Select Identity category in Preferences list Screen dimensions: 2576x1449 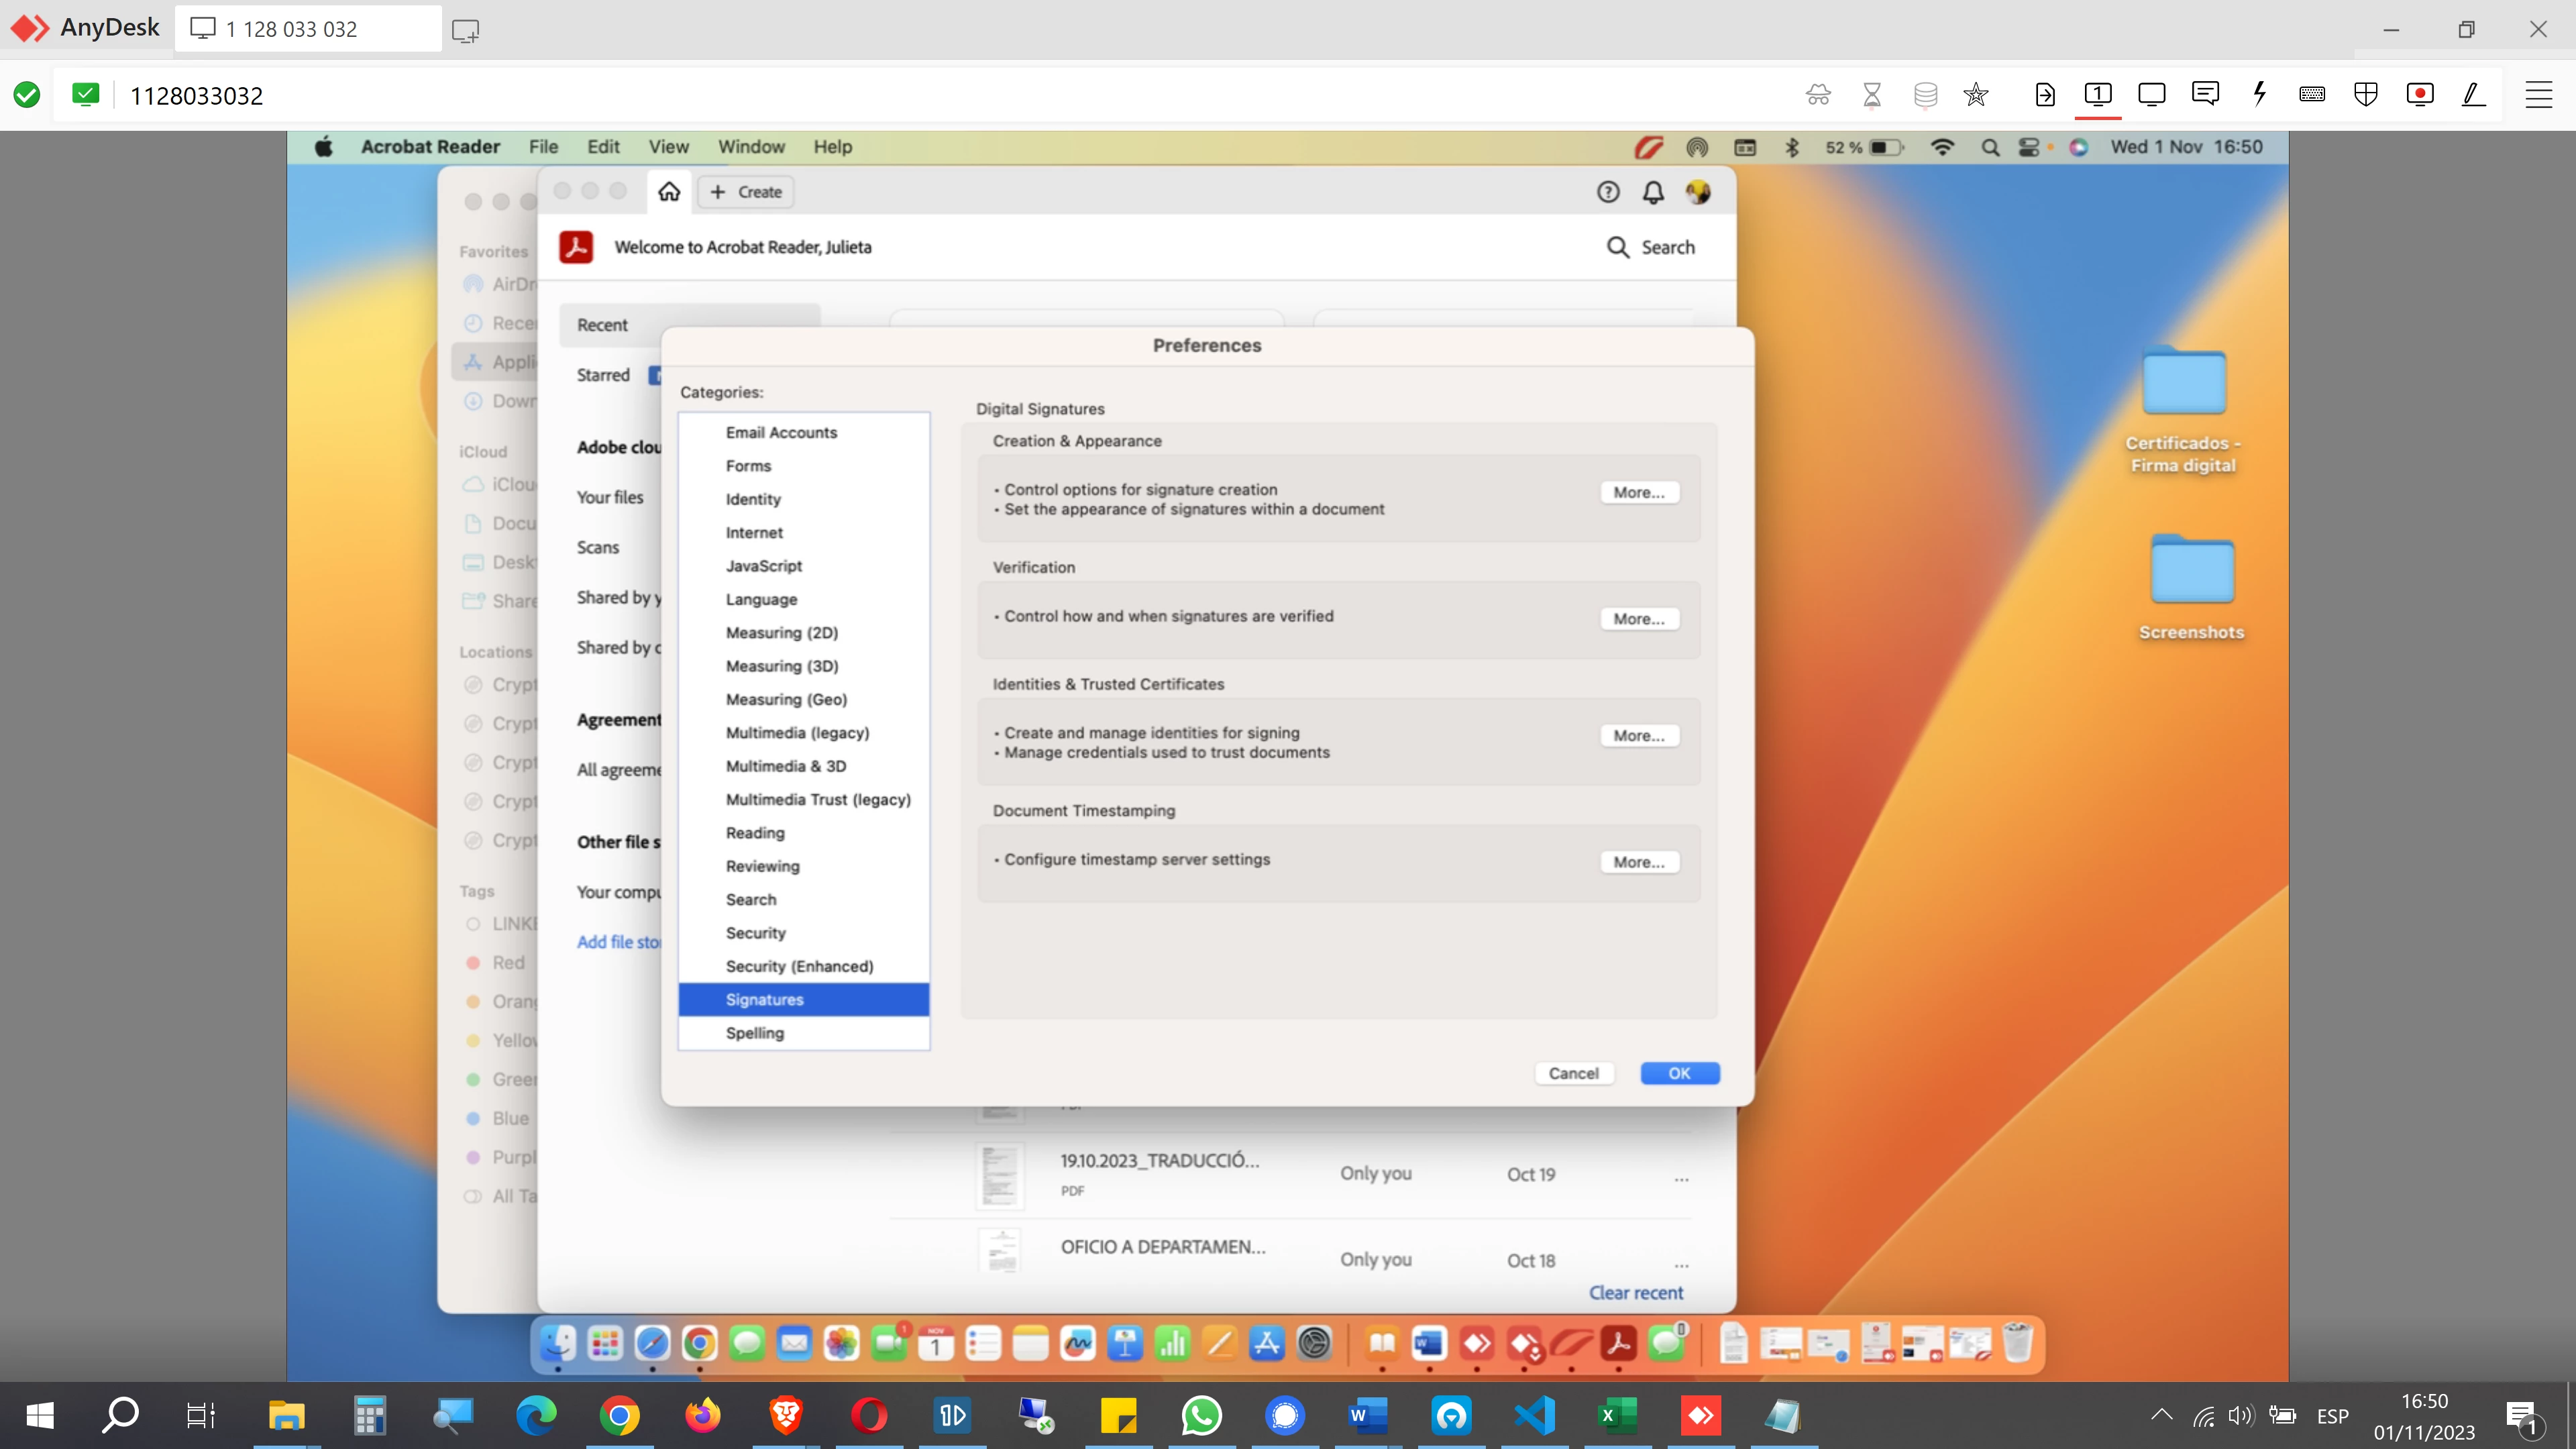pyautogui.click(x=753, y=499)
